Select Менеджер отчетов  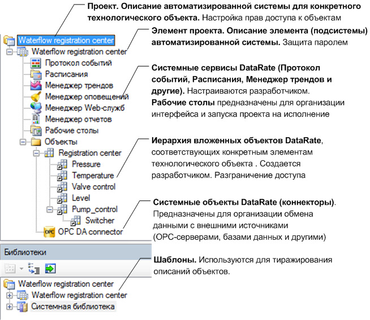pyautogui.click(x=78, y=119)
